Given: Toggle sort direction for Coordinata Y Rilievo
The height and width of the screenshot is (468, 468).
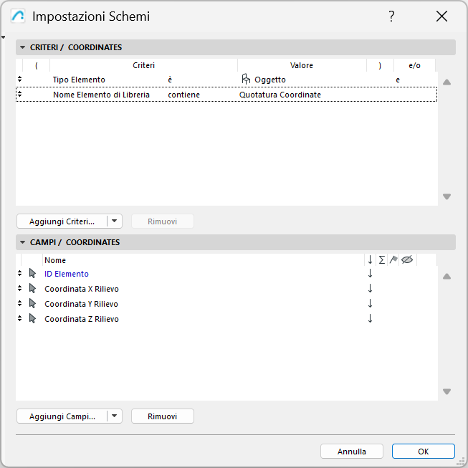Looking at the screenshot, I should coord(371,304).
